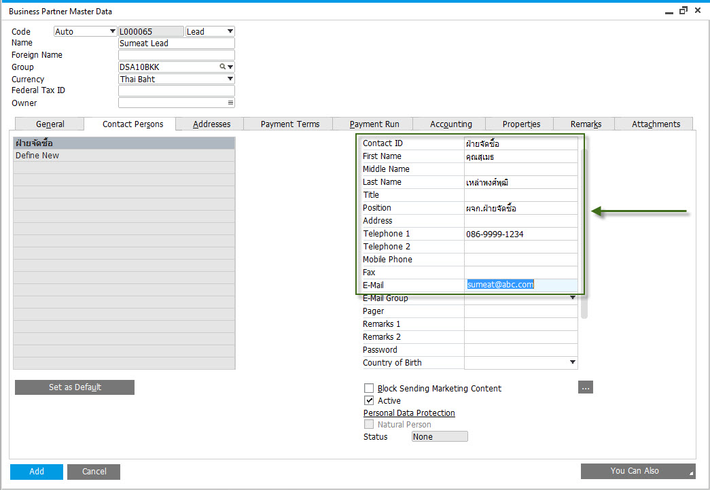
Task: Click the ellipsis button beside Block Sending Marketing Content
Action: [586, 387]
